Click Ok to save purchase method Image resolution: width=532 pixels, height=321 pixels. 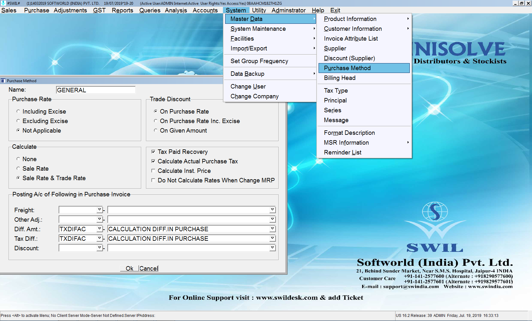click(x=129, y=268)
